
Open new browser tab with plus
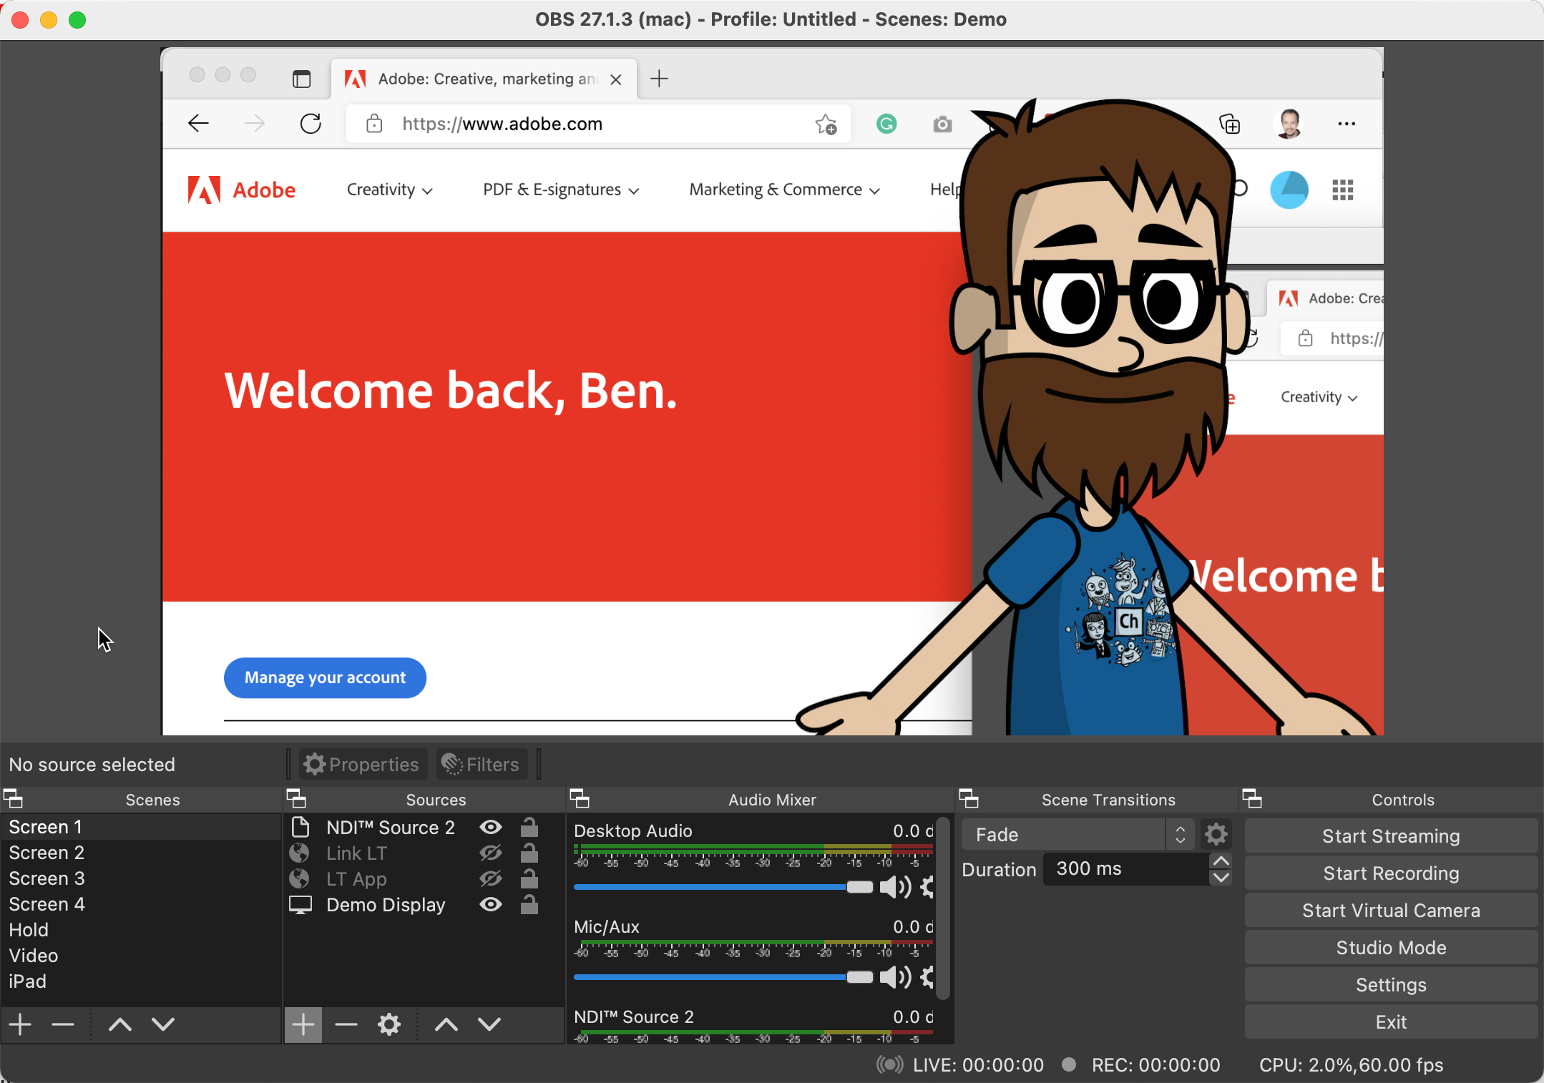coord(659,79)
